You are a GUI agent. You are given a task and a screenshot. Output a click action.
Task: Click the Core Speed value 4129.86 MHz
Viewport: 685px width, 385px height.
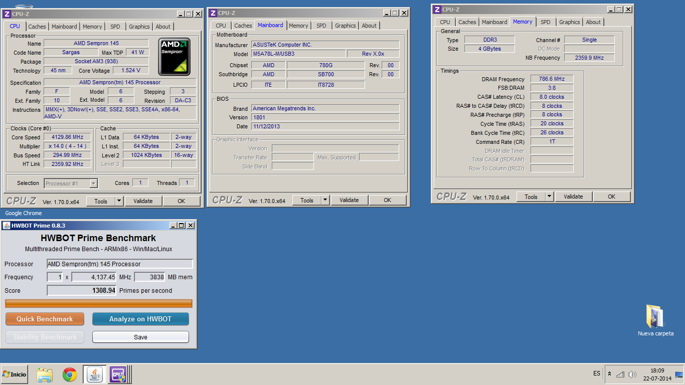pyautogui.click(x=68, y=137)
